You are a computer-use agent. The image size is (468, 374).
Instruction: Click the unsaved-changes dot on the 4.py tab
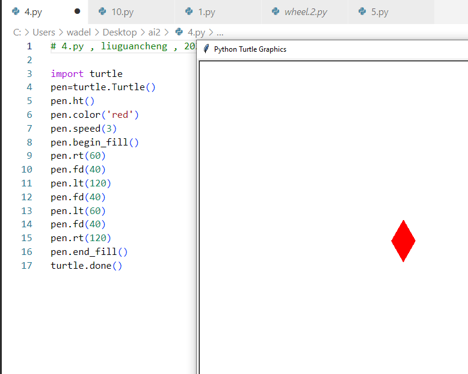77,11
